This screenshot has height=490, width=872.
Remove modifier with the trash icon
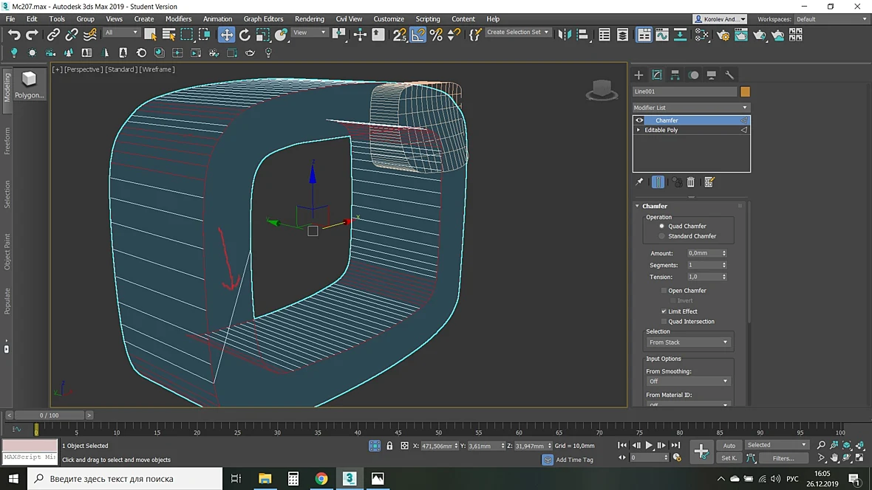point(691,182)
